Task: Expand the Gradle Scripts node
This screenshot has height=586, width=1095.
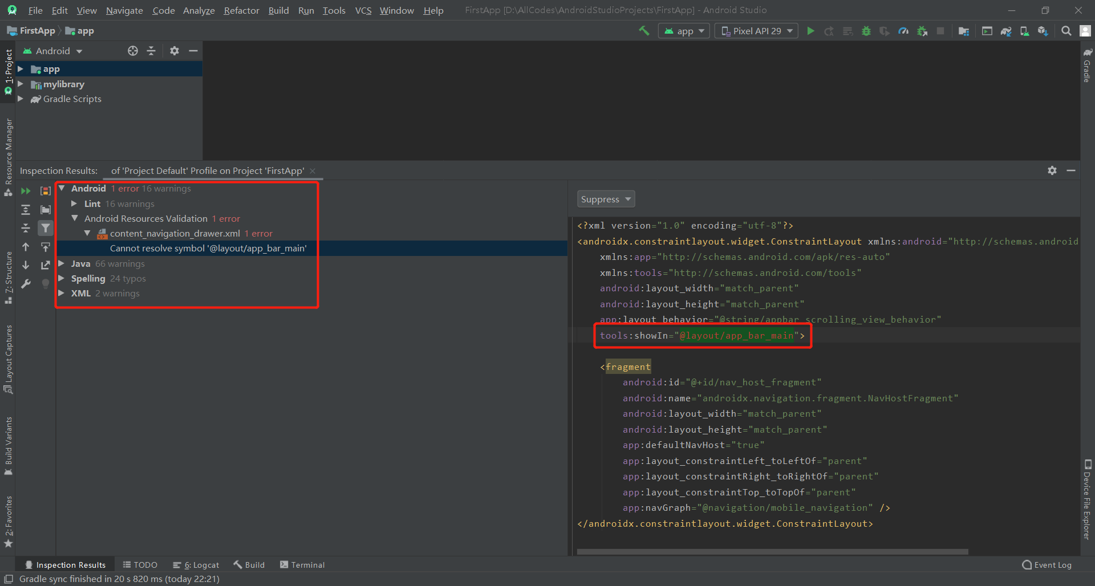Action: point(21,99)
